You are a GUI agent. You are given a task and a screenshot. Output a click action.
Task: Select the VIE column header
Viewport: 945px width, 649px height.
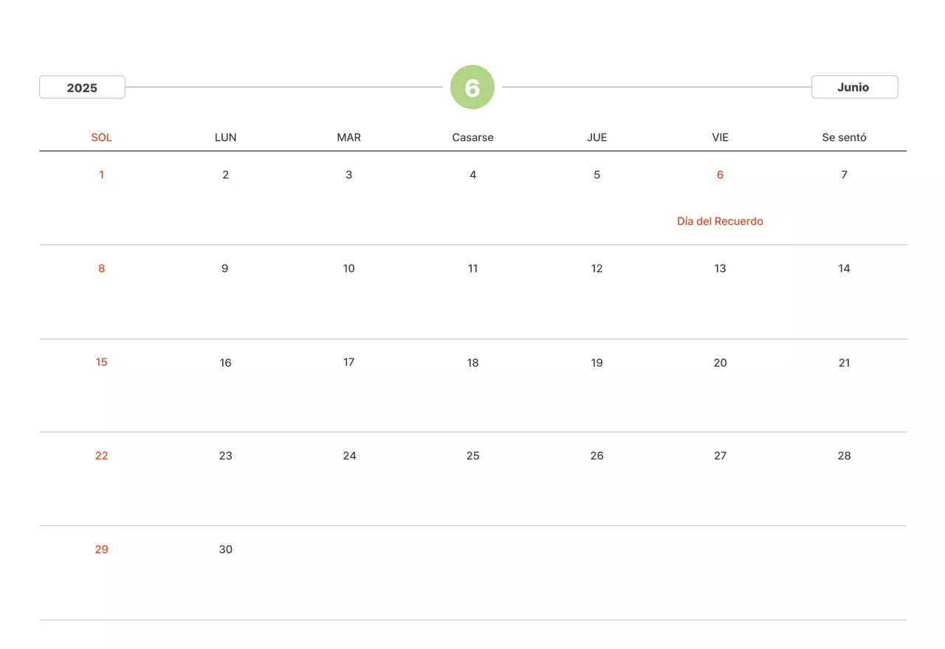[x=720, y=137]
